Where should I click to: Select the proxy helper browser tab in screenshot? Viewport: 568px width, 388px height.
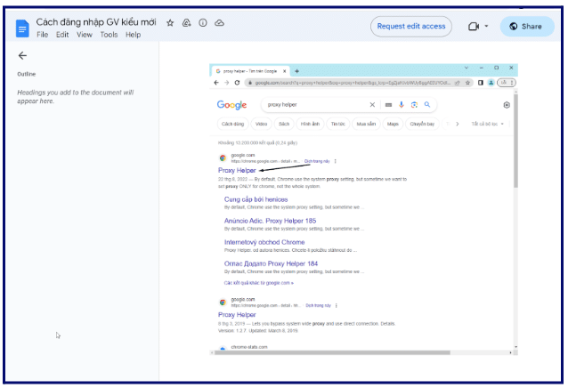click(250, 71)
